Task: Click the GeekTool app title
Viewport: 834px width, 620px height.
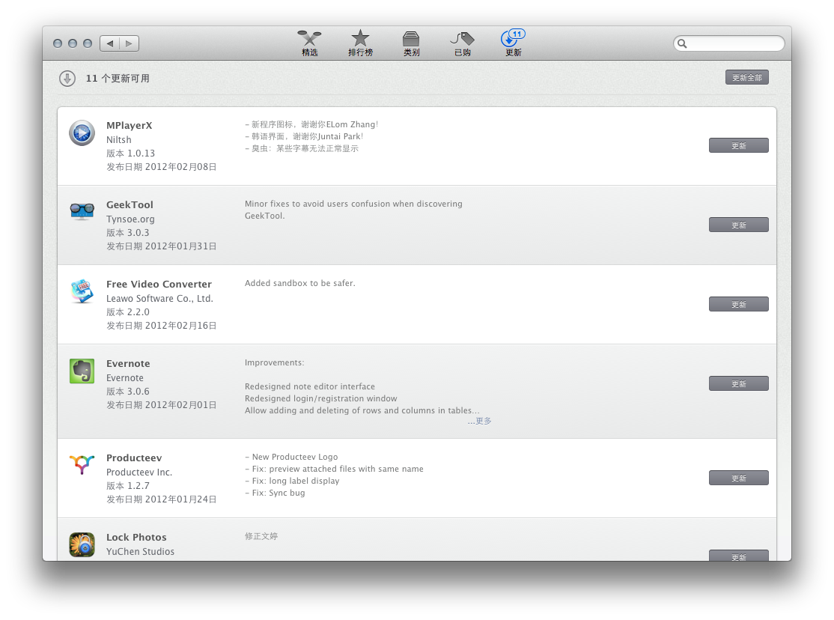Action: [130, 205]
